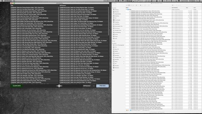Select 'Fast Fm Radio Tuning' row in Files list
Image resolution: width=202 pixels, height=114 pixels.
coord(34,74)
